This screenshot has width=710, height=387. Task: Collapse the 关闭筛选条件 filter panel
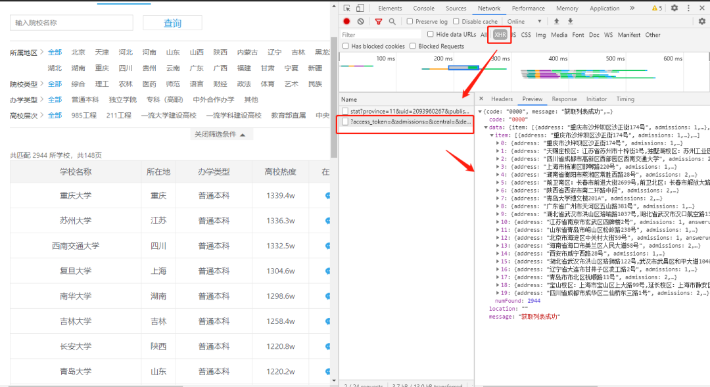coord(220,135)
